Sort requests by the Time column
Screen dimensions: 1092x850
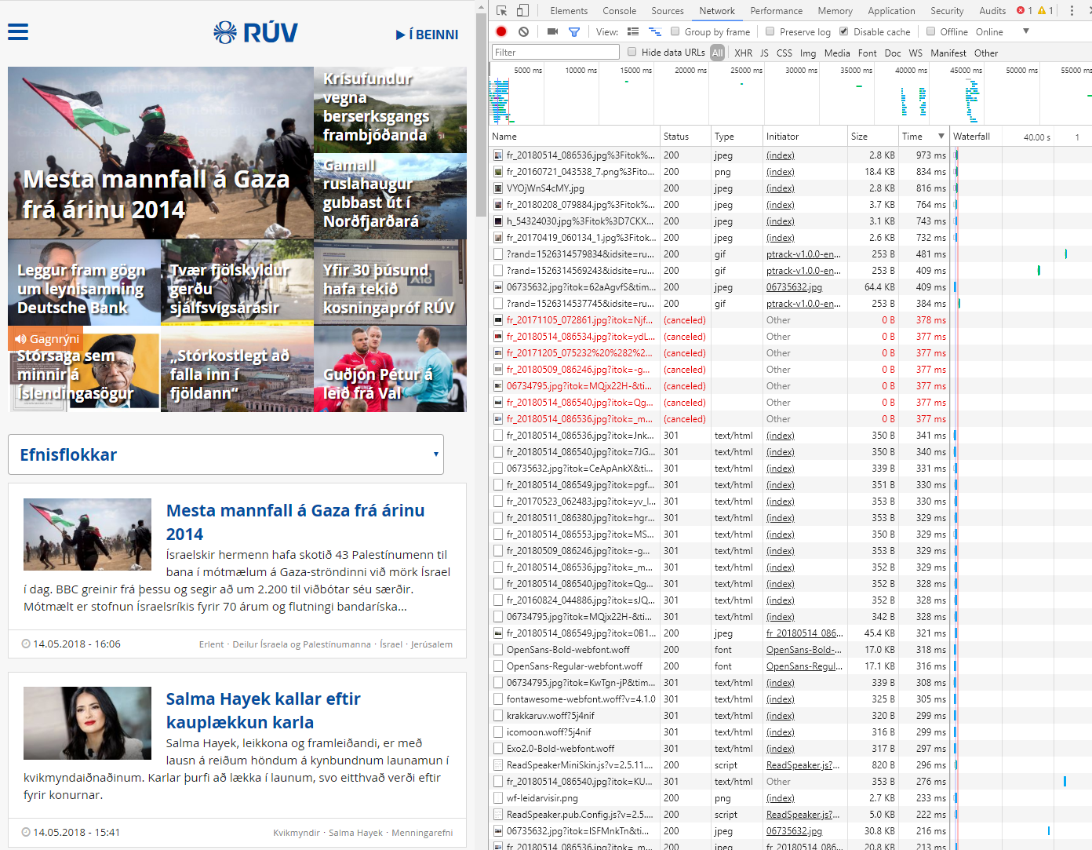(x=912, y=137)
